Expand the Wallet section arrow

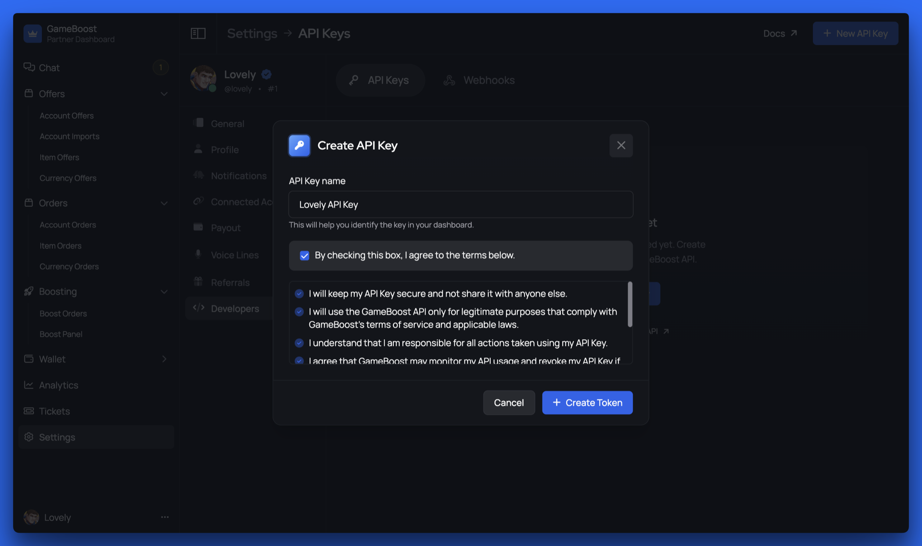point(164,359)
